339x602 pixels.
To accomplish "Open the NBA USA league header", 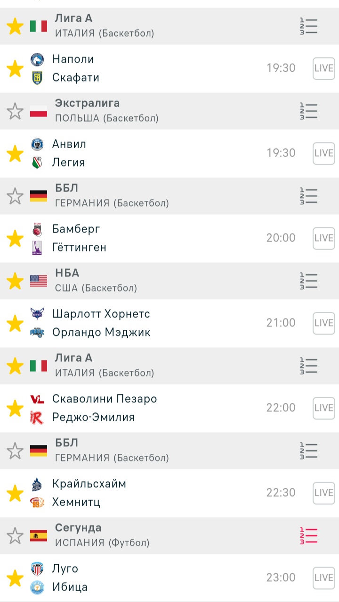I will pyautogui.click(x=141, y=281).
